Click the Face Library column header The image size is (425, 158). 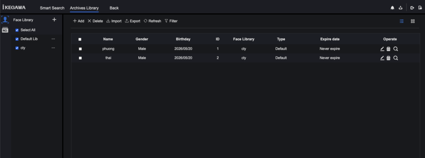click(x=244, y=39)
